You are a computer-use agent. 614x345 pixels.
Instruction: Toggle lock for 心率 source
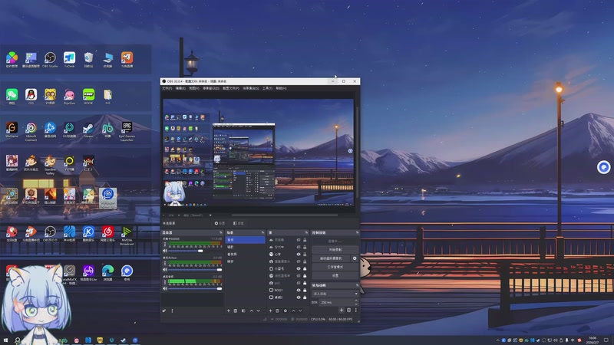(305, 255)
